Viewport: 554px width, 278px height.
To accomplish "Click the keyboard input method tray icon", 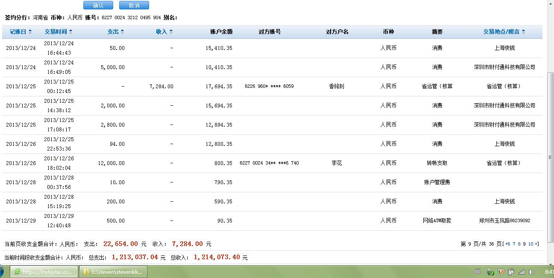I will pyautogui.click(x=478, y=272).
